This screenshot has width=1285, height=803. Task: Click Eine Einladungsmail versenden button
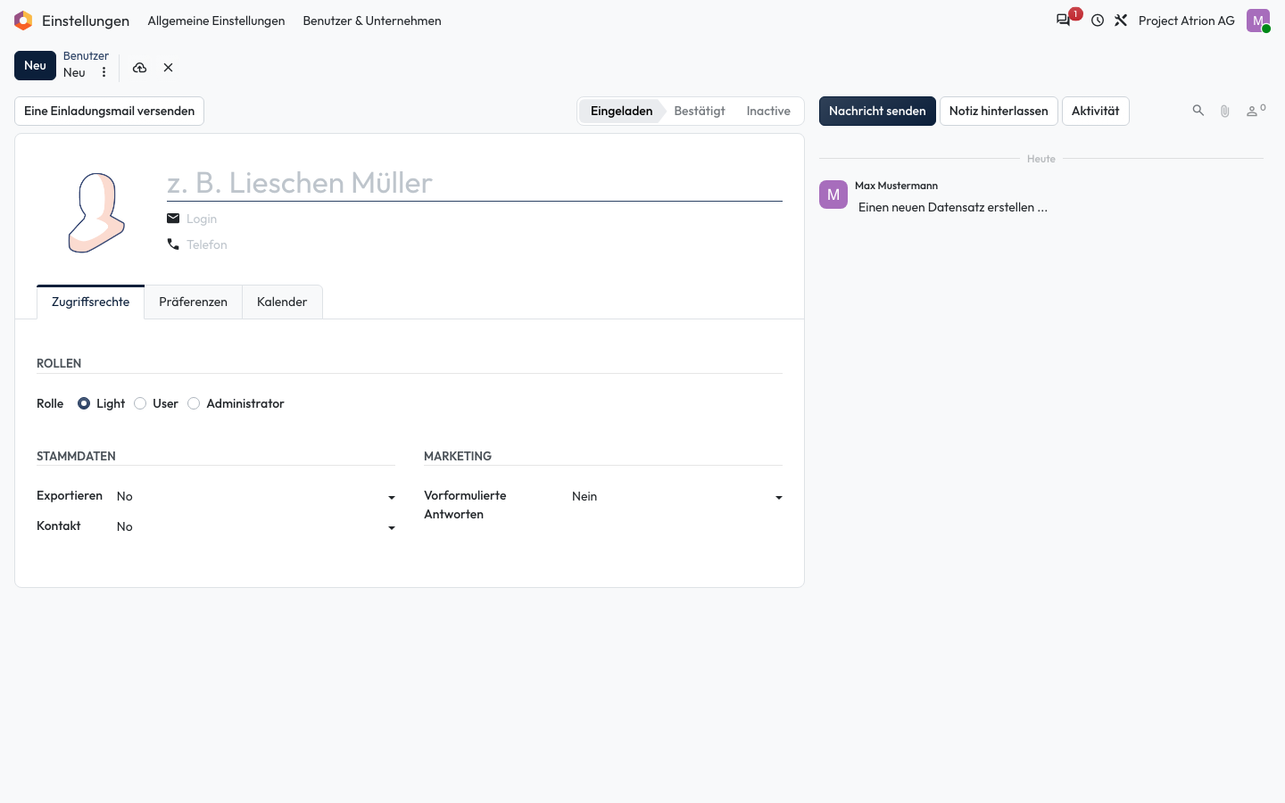[109, 111]
